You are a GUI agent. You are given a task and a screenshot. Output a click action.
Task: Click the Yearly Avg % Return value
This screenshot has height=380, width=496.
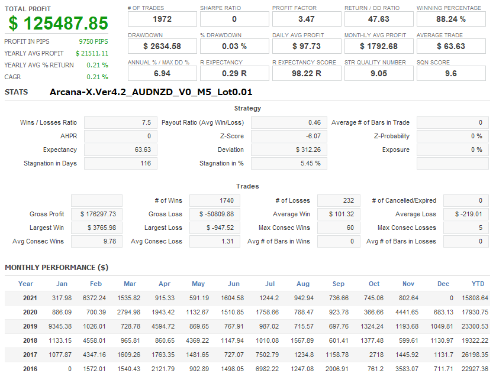click(x=98, y=65)
